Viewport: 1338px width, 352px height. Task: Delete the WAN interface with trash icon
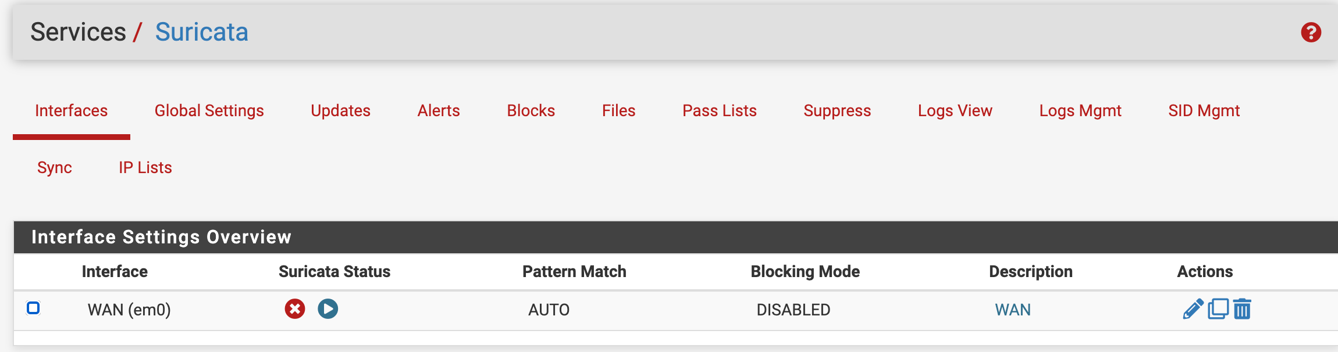point(1242,309)
